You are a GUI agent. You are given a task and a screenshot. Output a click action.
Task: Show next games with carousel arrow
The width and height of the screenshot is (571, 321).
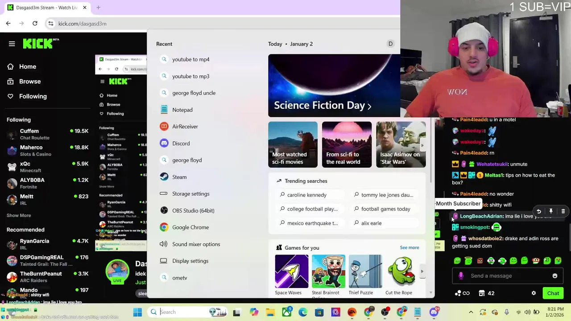click(x=422, y=271)
